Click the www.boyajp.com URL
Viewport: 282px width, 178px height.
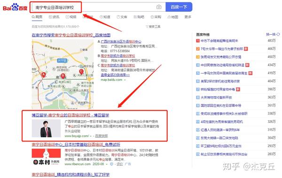(77, 136)
